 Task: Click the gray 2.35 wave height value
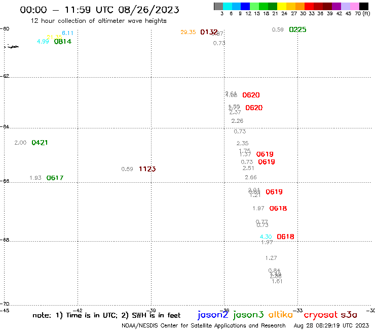243,143
